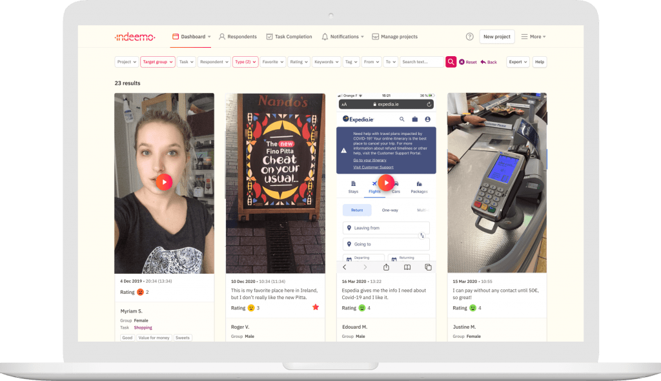
Task: Click respondent name Myriam S.
Action: (132, 311)
